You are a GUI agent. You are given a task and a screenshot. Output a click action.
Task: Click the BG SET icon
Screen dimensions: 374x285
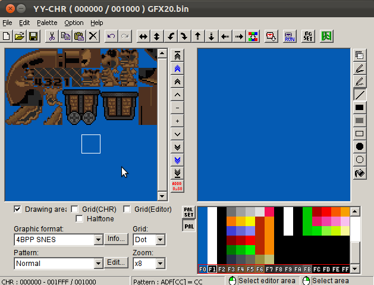pos(308,36)
